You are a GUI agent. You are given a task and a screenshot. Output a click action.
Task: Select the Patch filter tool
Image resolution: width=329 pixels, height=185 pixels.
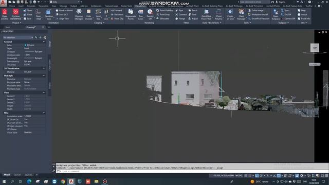[x=193, y=10]
